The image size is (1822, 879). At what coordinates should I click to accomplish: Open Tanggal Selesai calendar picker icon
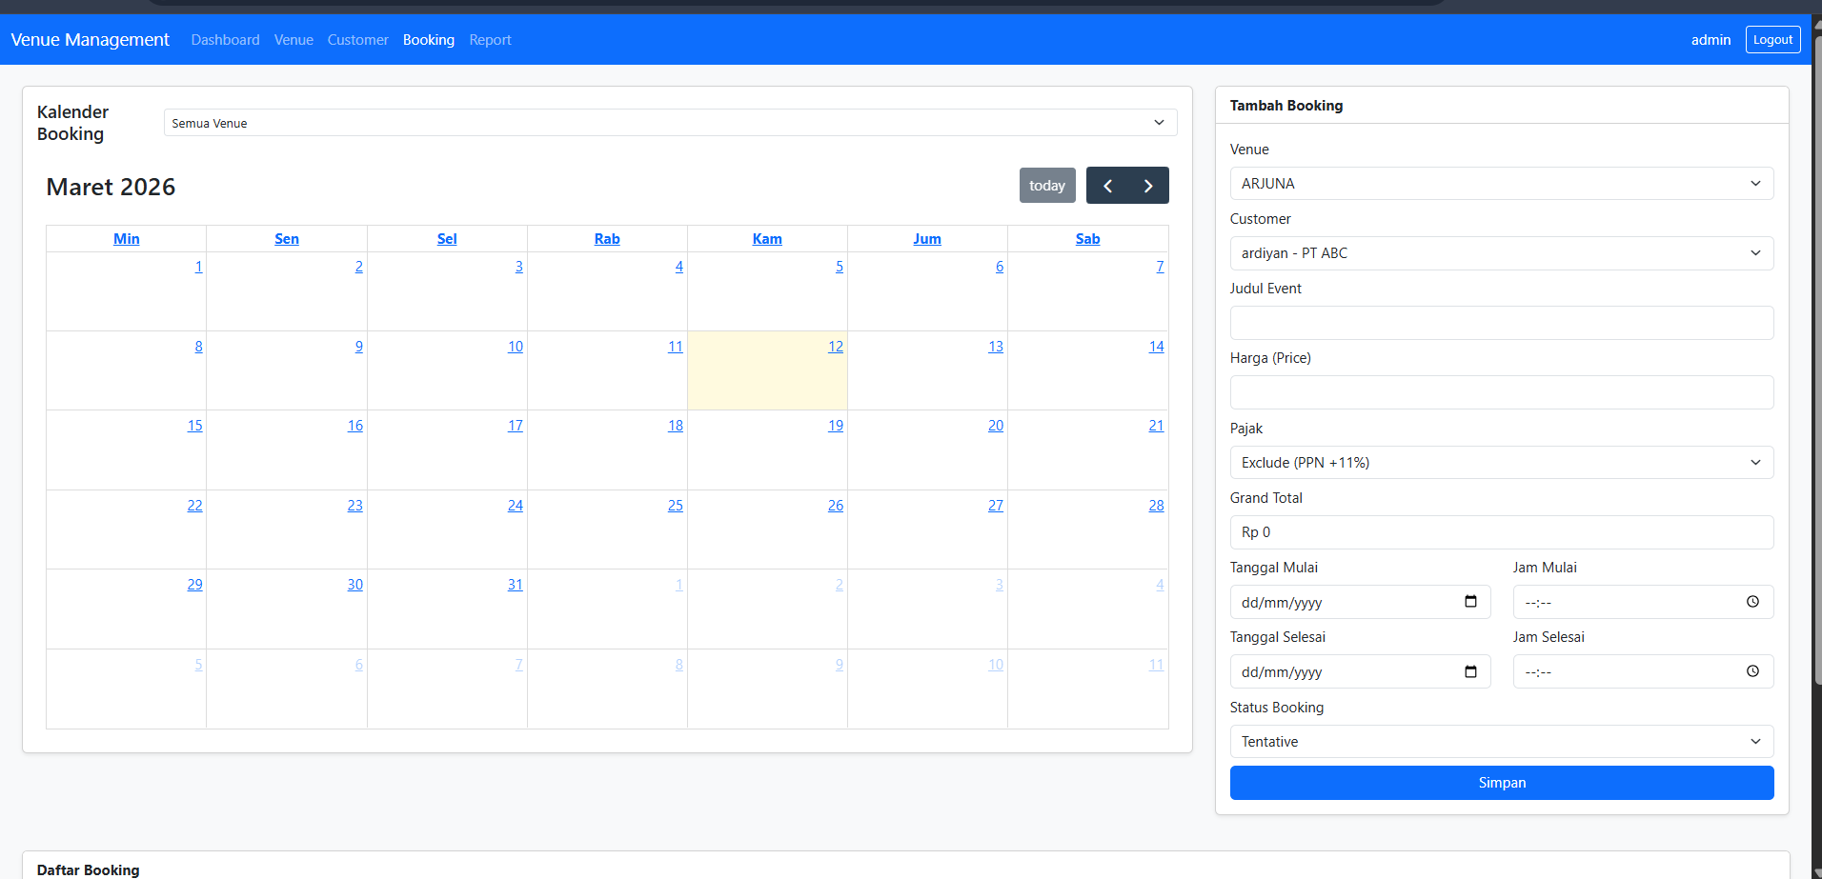click(1470, 671)
